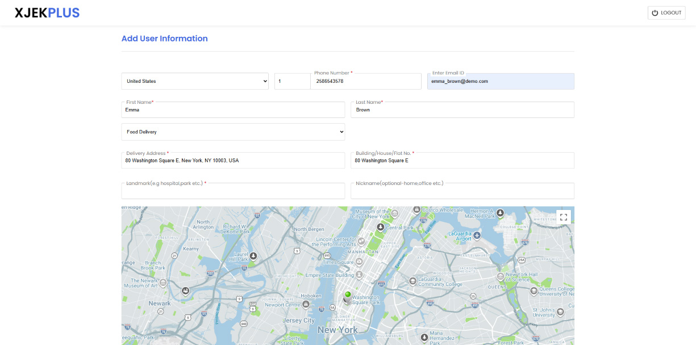Click New York Hall of Science icon
The width and height of the screenshot is (696, 345).
pyautogui.click(x=500, y=276)
